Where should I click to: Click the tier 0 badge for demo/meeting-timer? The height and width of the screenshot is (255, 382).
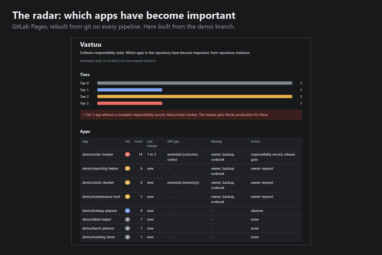127,237
